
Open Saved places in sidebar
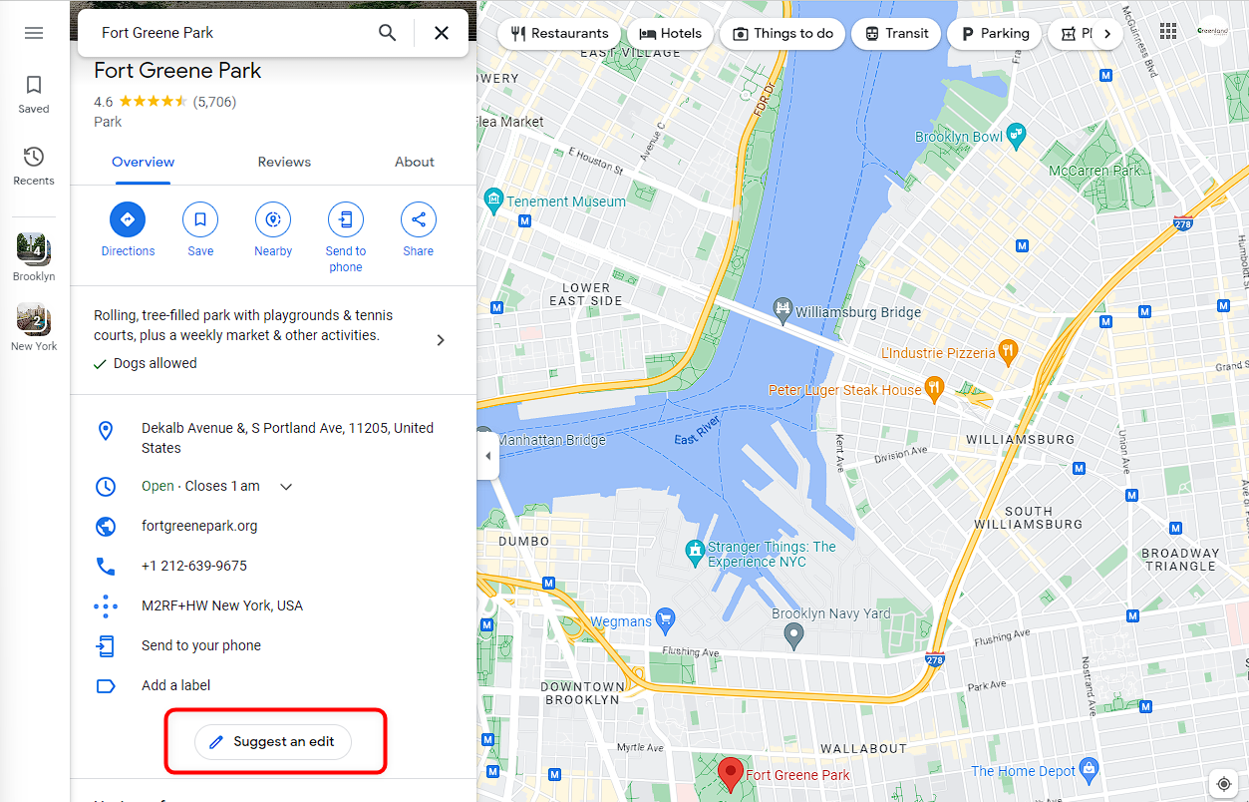pyautogui.click(x=34, y=94)
